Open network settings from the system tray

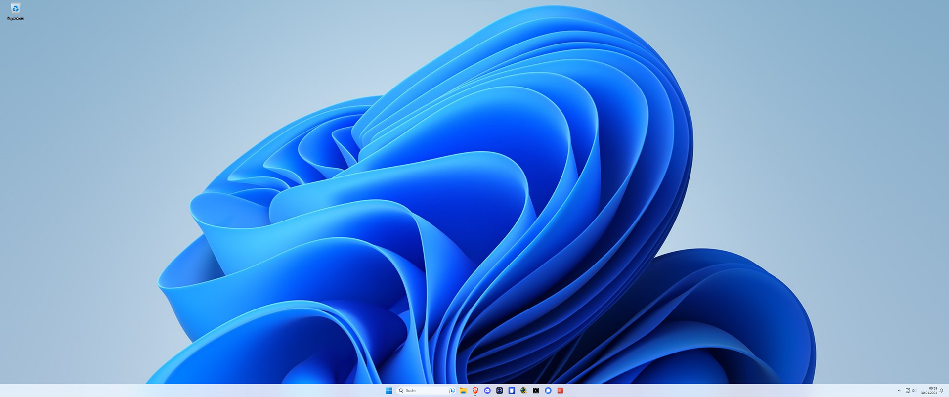click(x=907, y=391)
